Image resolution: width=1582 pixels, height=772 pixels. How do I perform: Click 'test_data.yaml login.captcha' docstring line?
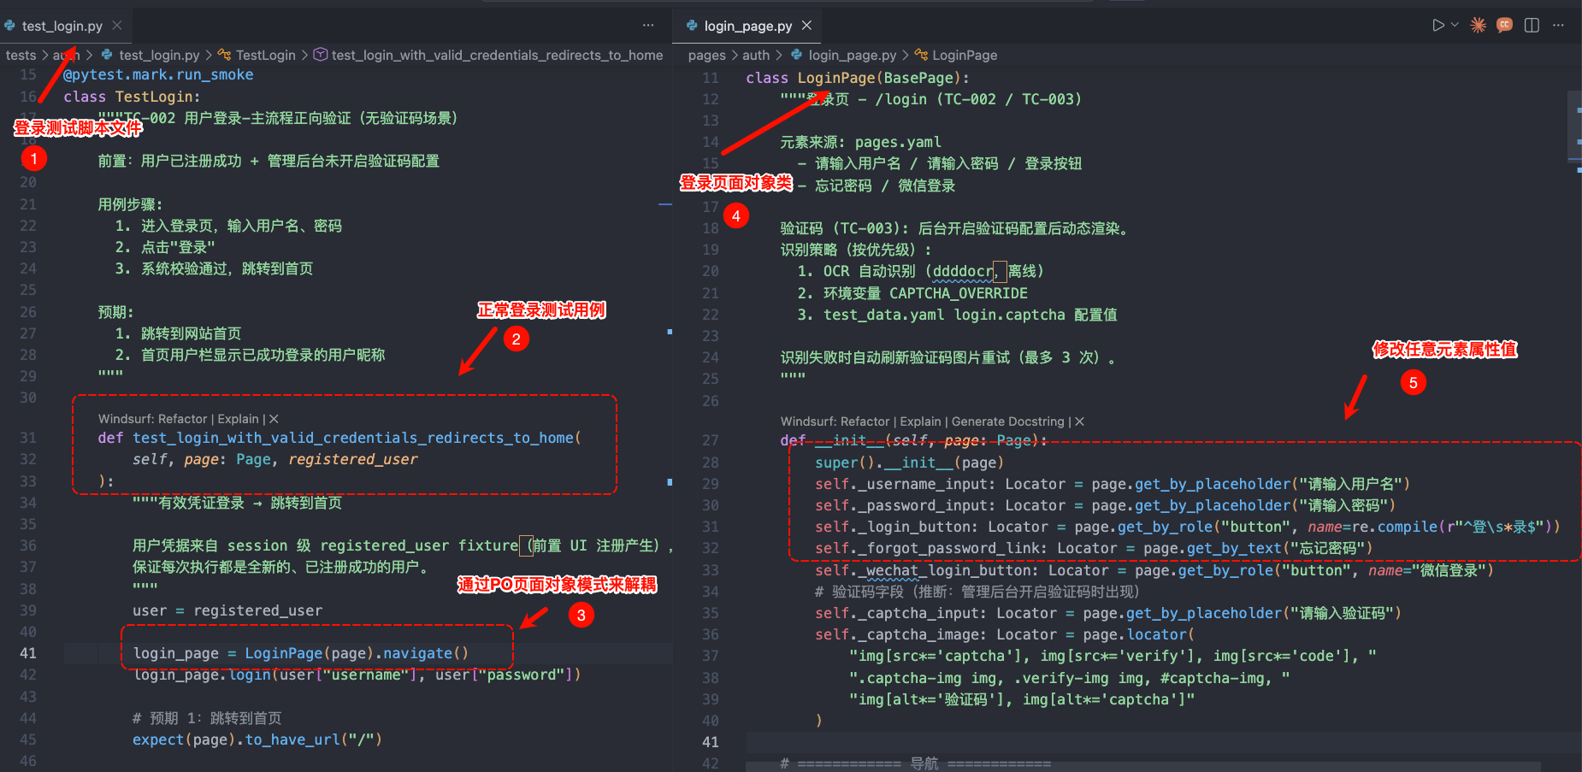pos(957,315)
